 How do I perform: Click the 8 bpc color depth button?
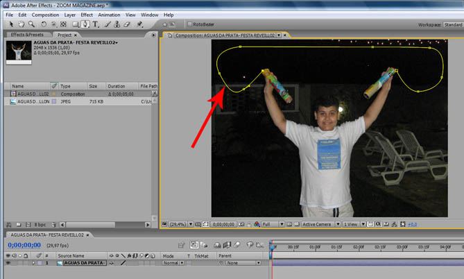click(x=40, y=225)
